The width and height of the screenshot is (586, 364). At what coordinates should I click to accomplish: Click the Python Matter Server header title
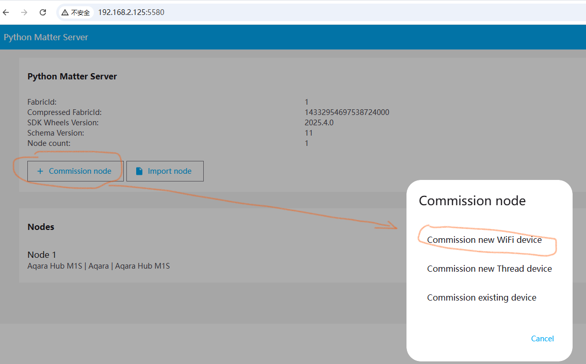click(x=46, y=37)
